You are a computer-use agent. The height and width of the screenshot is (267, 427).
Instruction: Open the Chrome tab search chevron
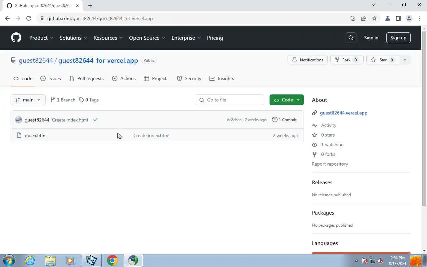(x=373, y=5)
